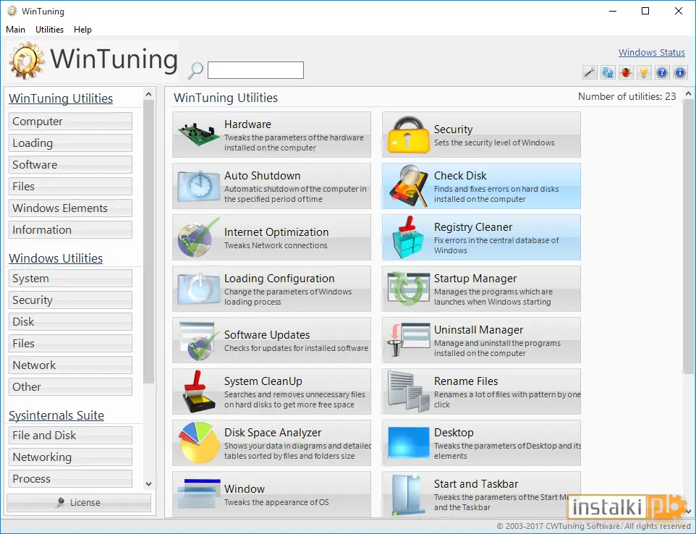Screen dimensions: 696x534
Task: Click the blue info about icon
Action: tap(680, 72)
